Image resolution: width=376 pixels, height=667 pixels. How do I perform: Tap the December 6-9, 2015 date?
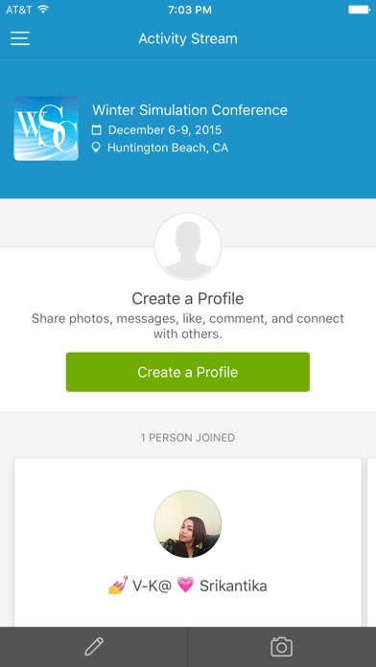point(165,130)
